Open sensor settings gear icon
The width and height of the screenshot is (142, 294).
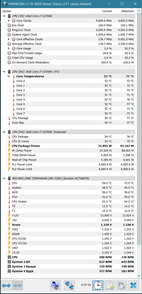(121, 286)
